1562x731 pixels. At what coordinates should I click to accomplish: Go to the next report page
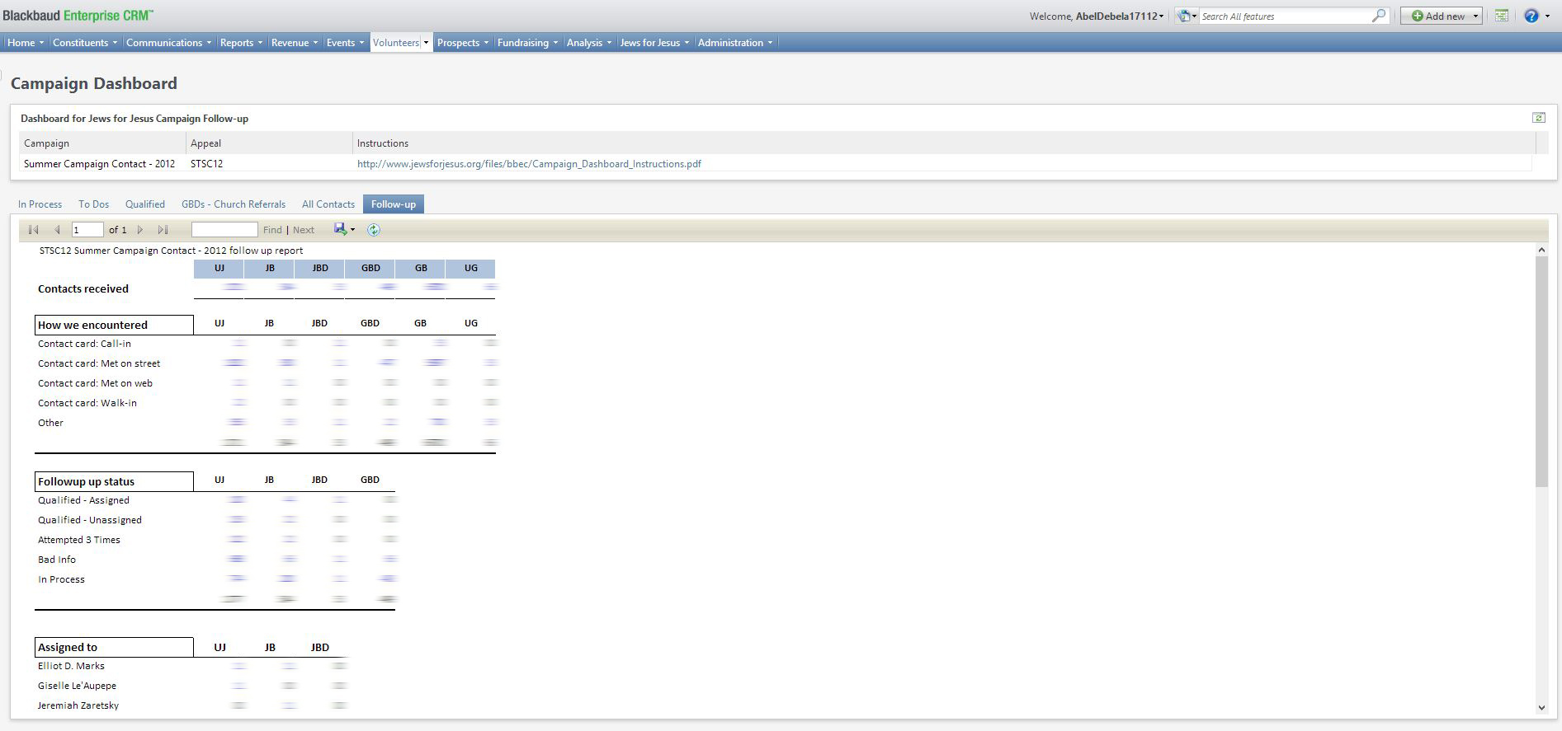coord(140,230)
